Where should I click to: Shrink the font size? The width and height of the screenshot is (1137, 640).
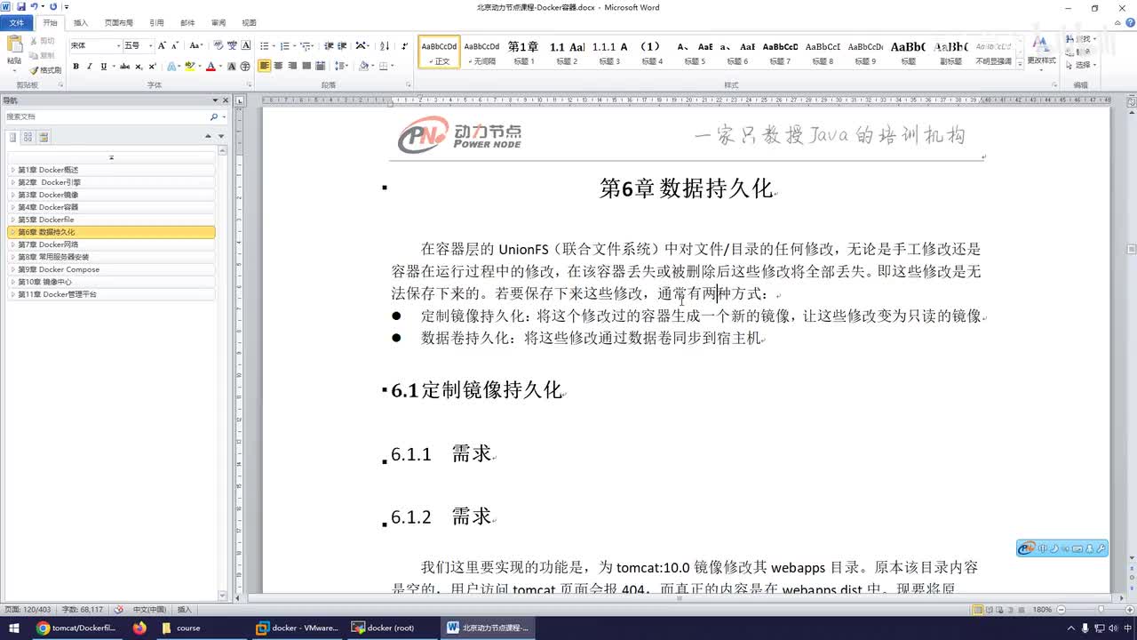click(175, 45)
